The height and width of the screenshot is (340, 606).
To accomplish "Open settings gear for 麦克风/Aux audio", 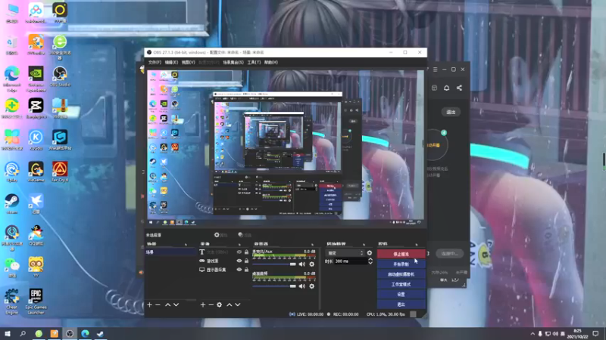I will 312,264.
